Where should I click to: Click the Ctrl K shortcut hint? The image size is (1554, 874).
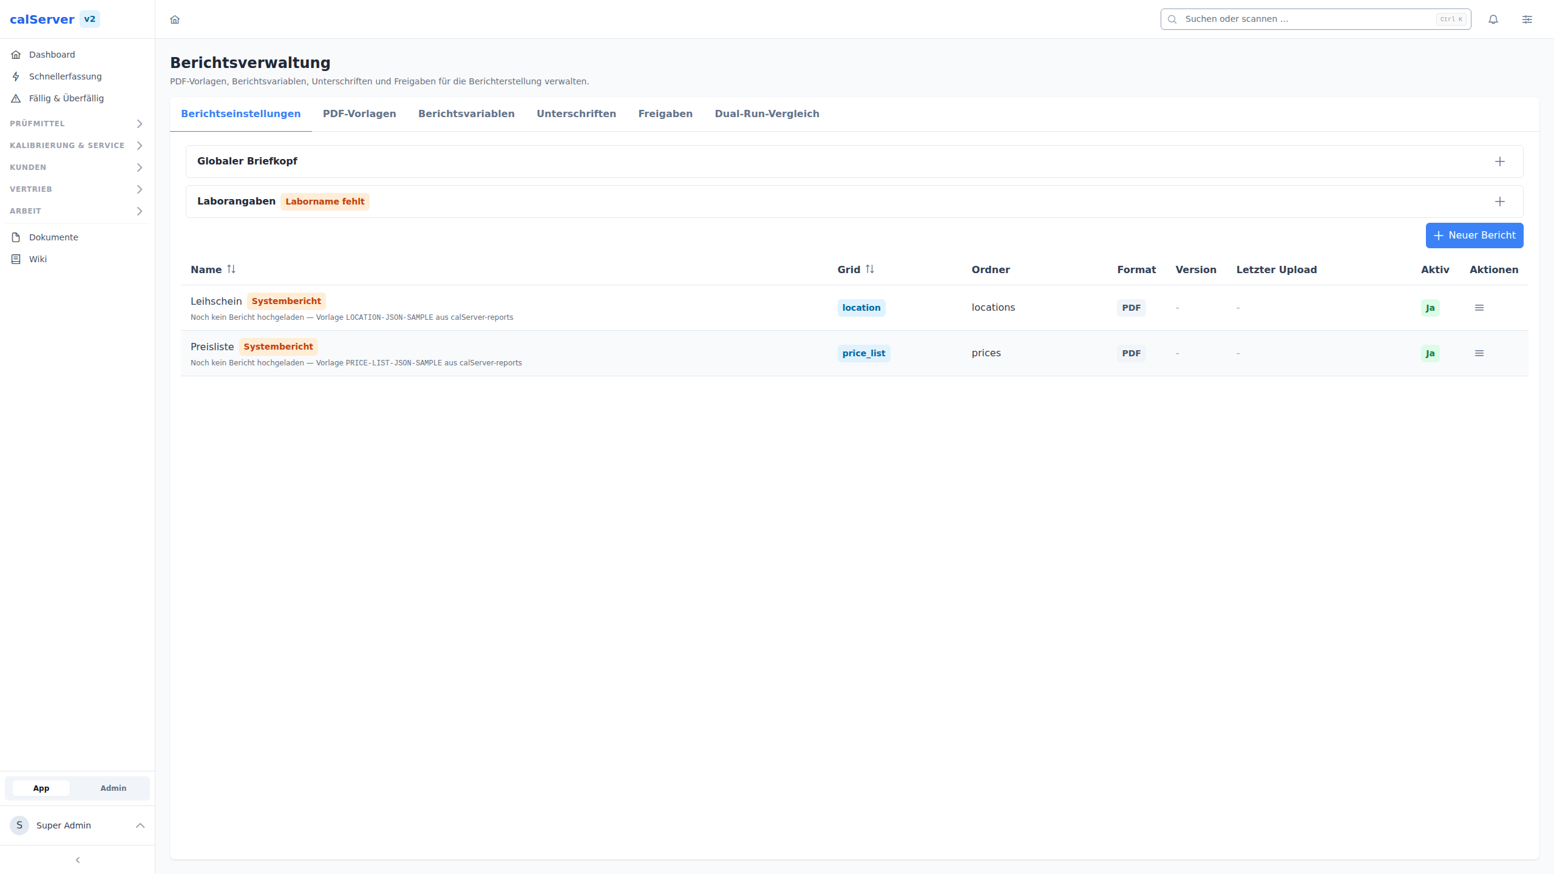pos(1451,19)
